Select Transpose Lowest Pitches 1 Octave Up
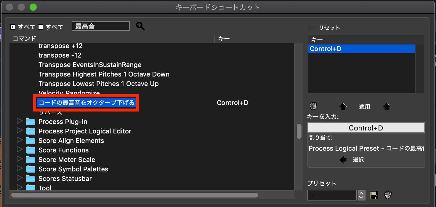 click(x=99, y=84)
